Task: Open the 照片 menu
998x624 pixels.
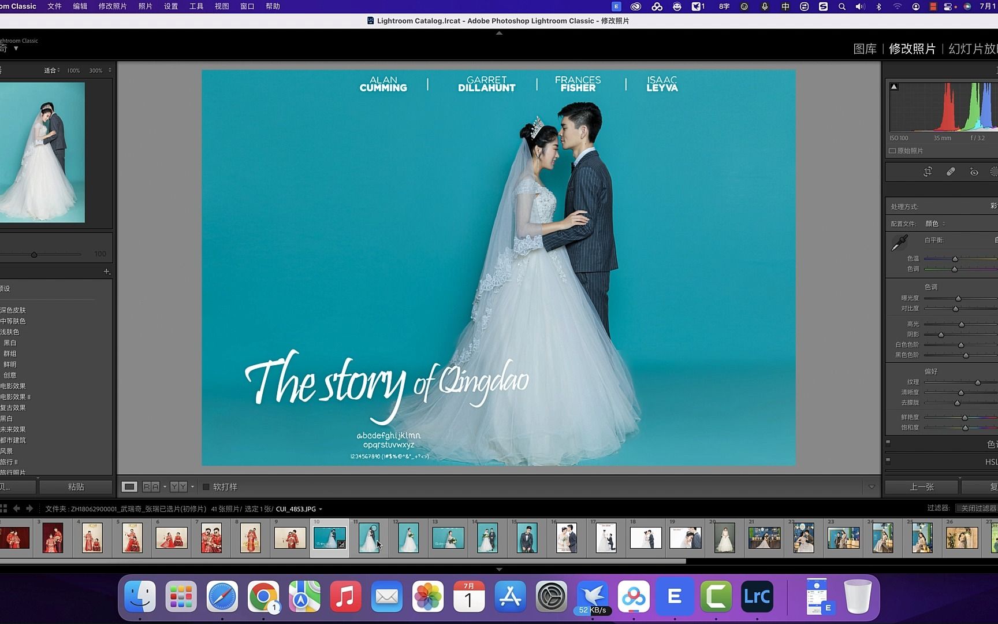Action: (145, 6)
